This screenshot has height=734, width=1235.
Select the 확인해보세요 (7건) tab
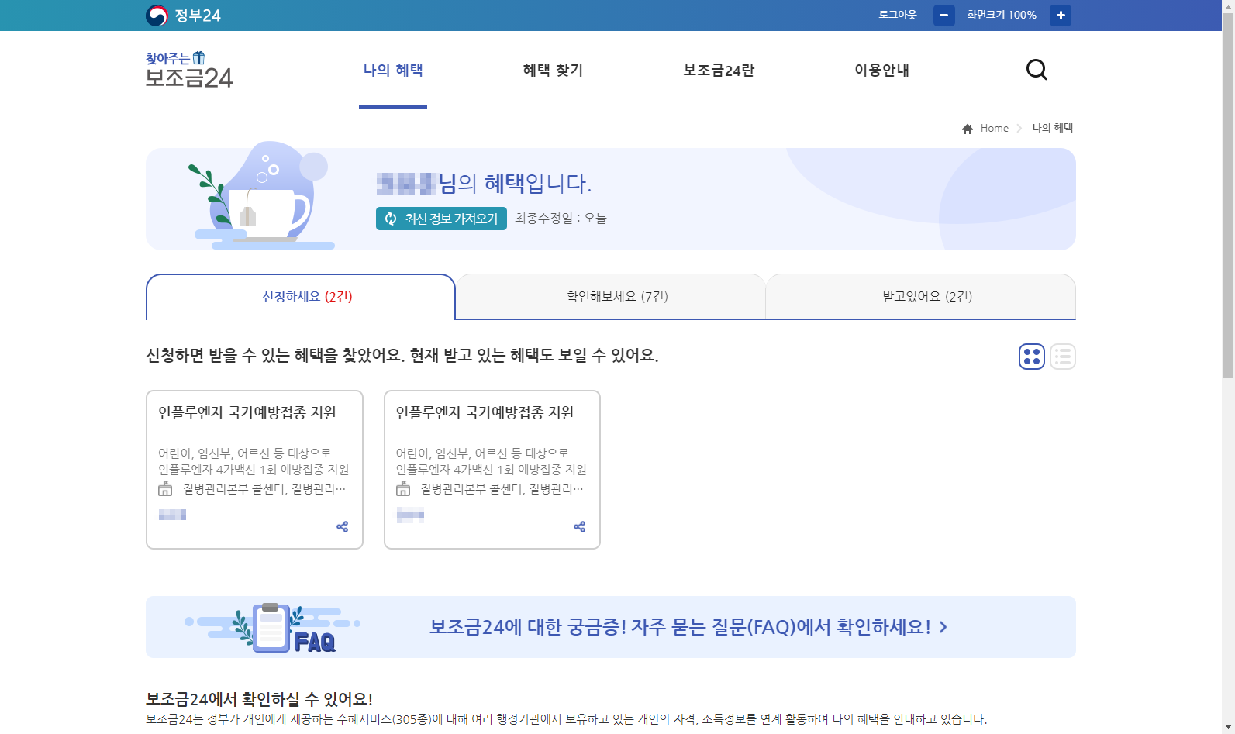[611, 297]
